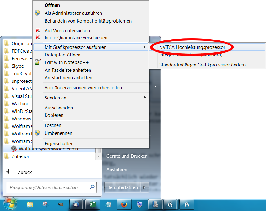Image resolution: width=266 pixels, height=211 pixels.
Task: Expand the Windows folder in programs list
Action: pos(18,119)
